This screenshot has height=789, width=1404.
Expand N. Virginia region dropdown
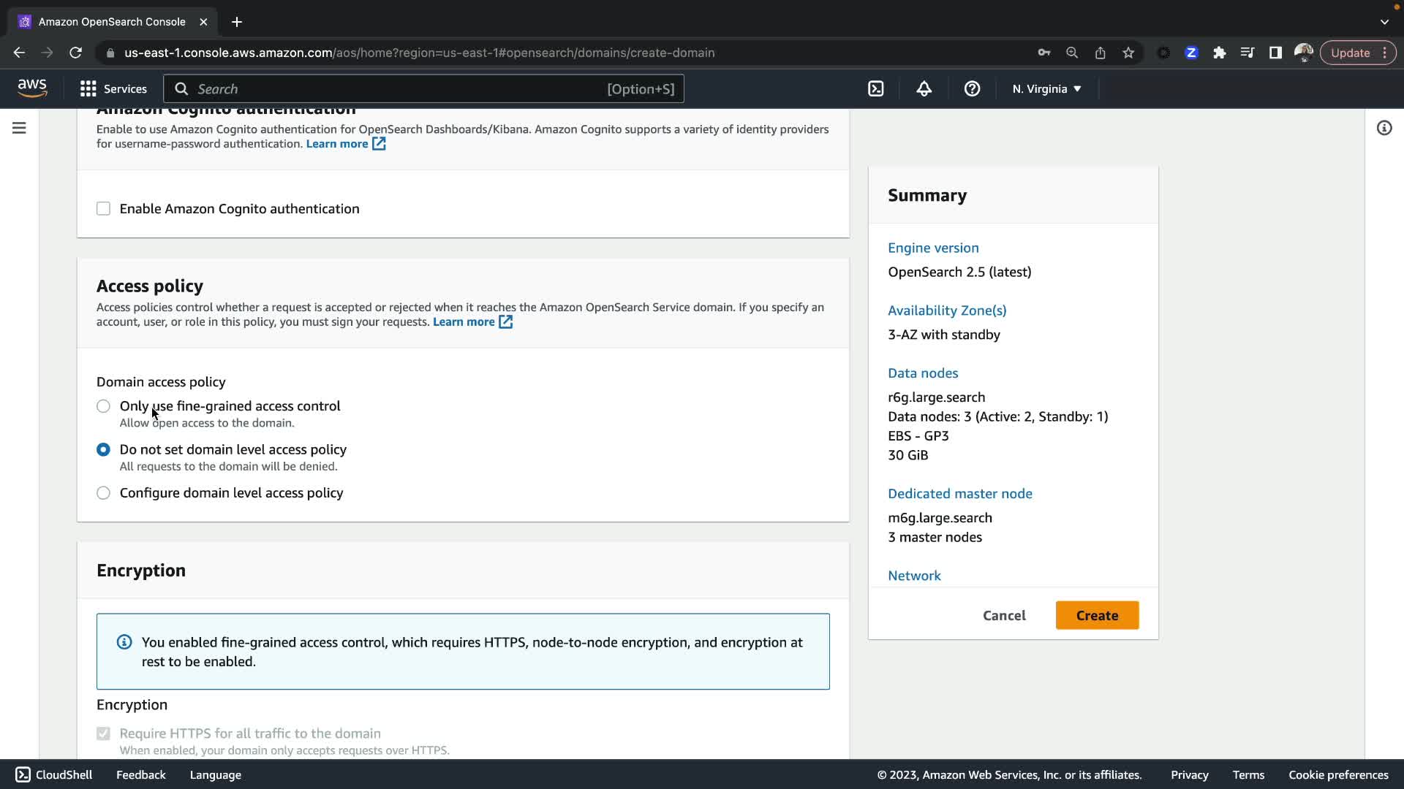coord(1046,89)
